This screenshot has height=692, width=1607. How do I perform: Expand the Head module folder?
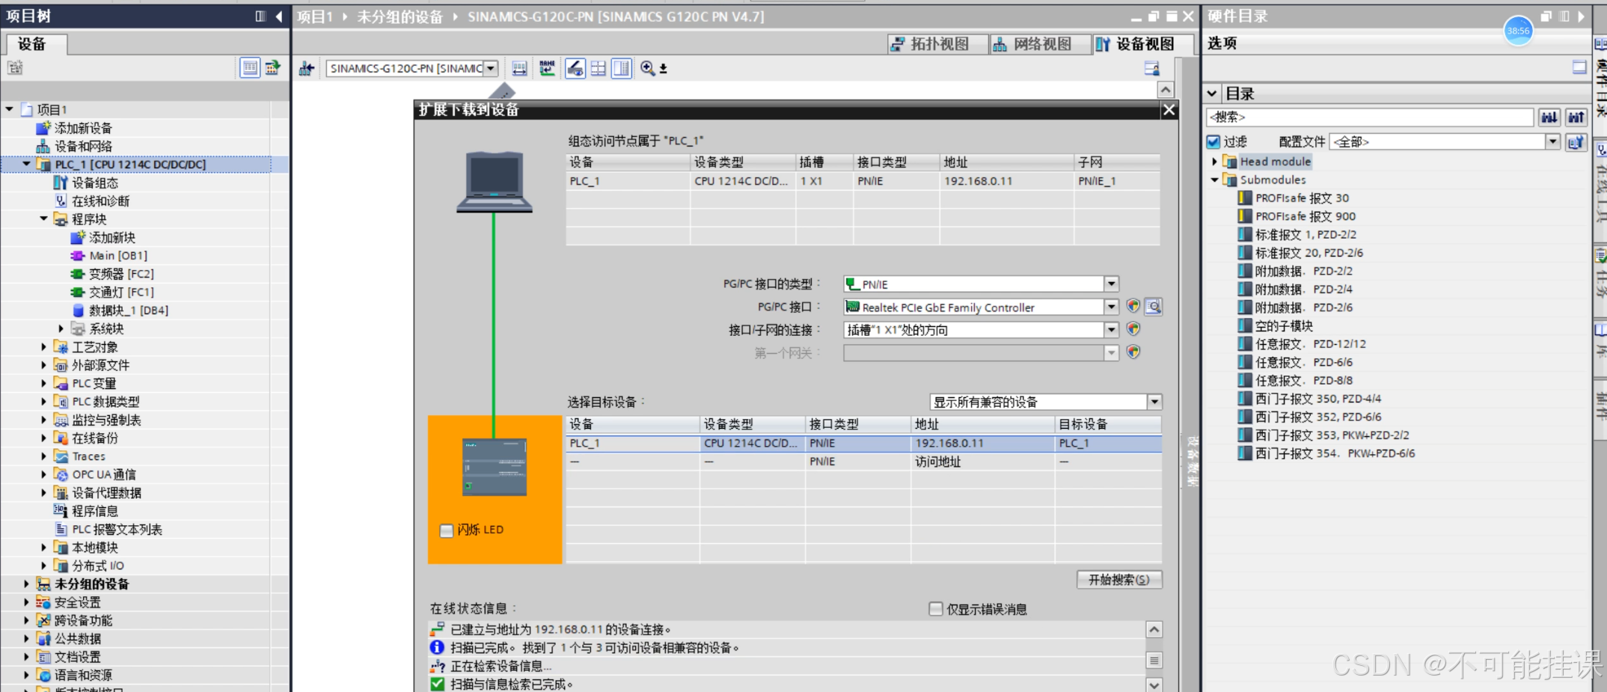coord(1214,161)
